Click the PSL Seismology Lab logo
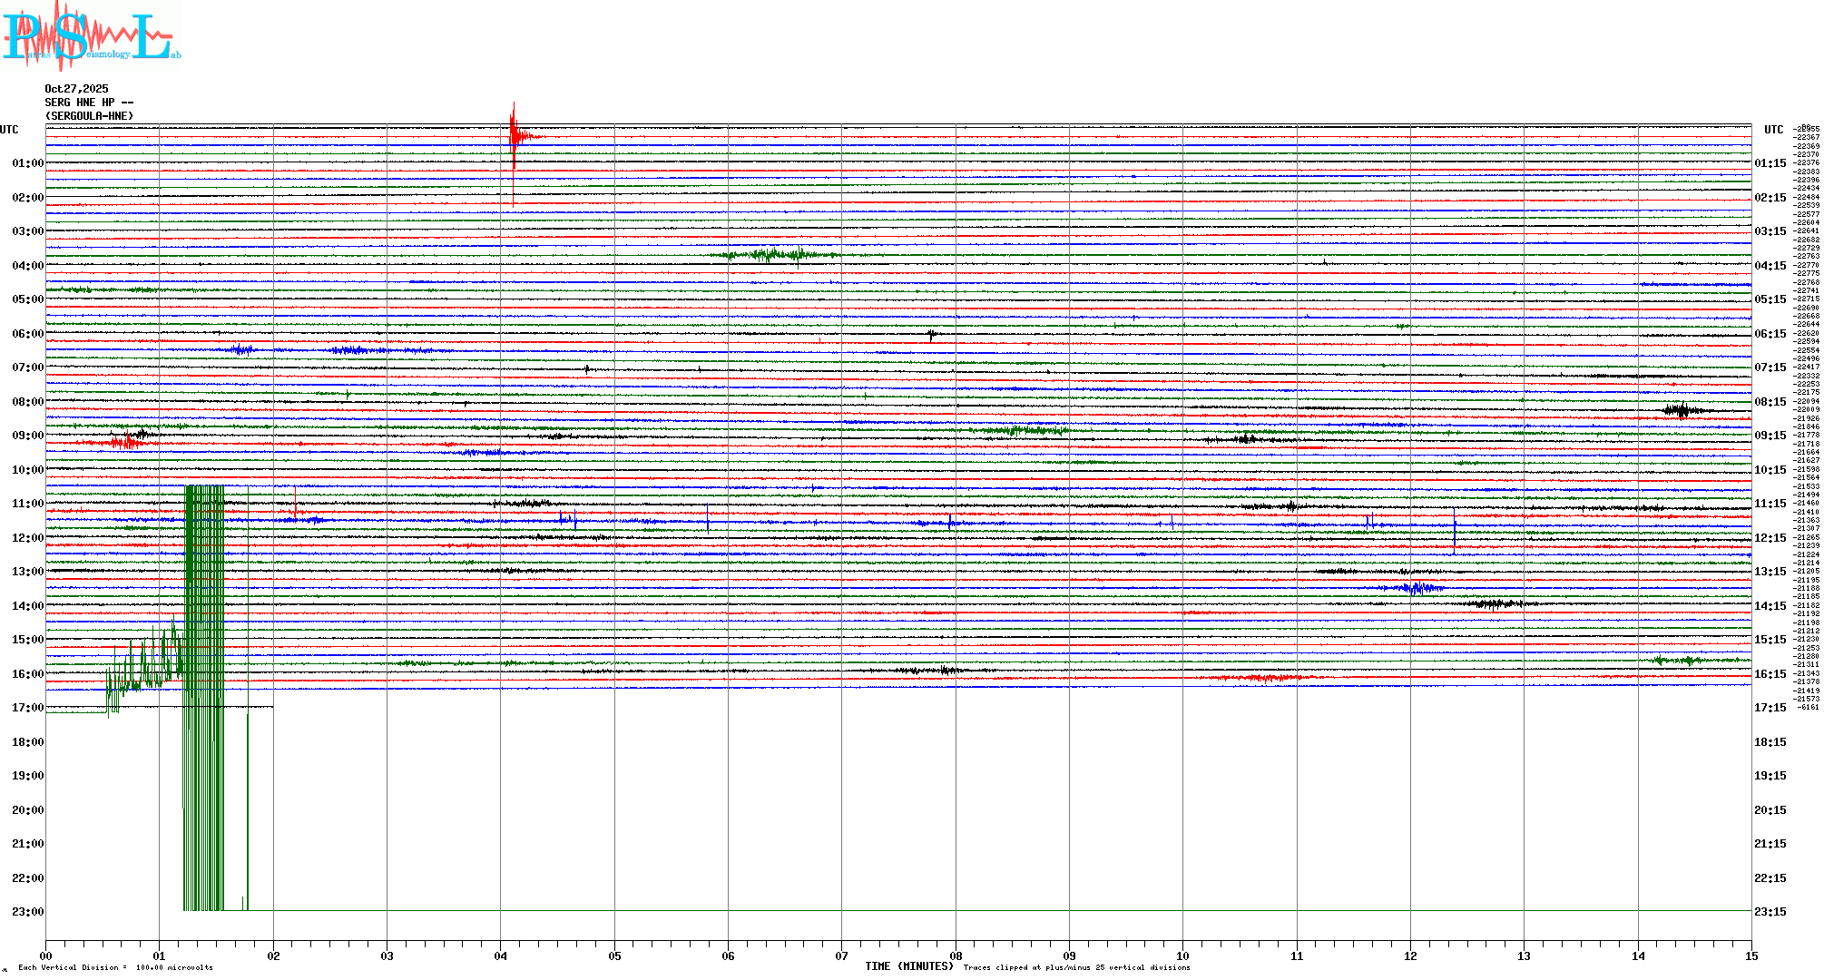This screenshot has height=980, width=1824. [x=91, y=36]
